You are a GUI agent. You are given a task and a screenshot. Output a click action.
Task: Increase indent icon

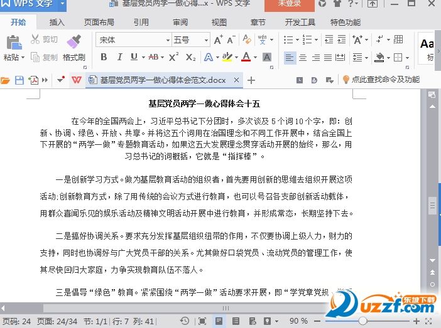(342, 40)
